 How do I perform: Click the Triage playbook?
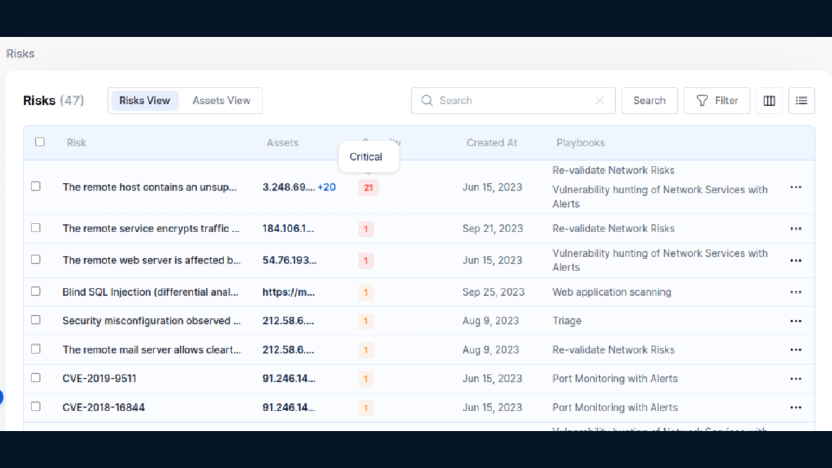coord(567,321)
